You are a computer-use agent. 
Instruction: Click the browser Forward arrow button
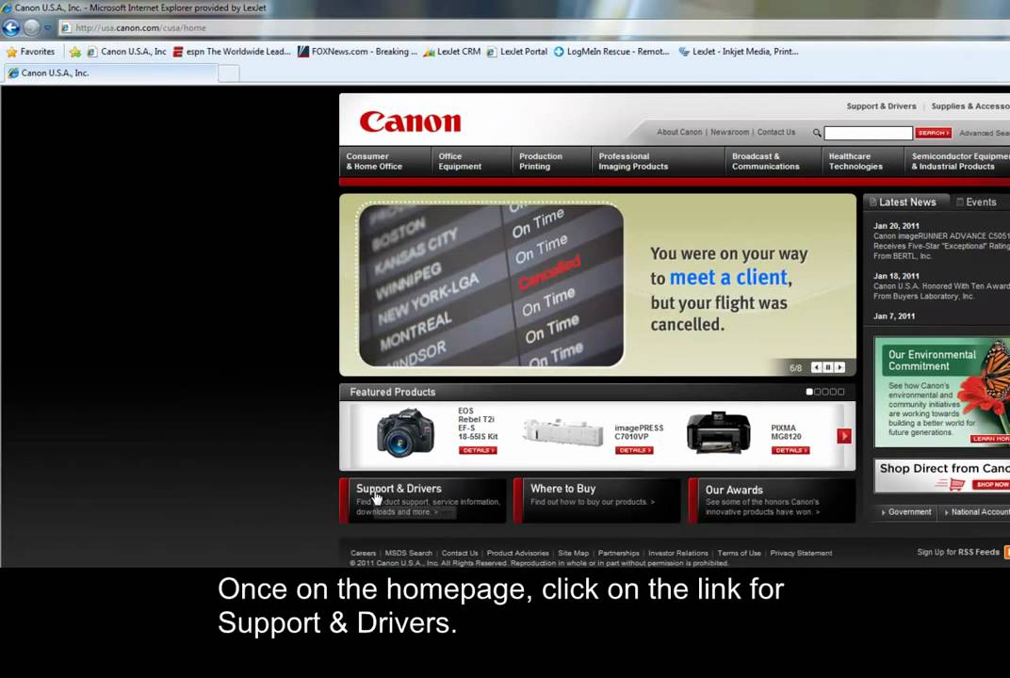pos(32,27)
